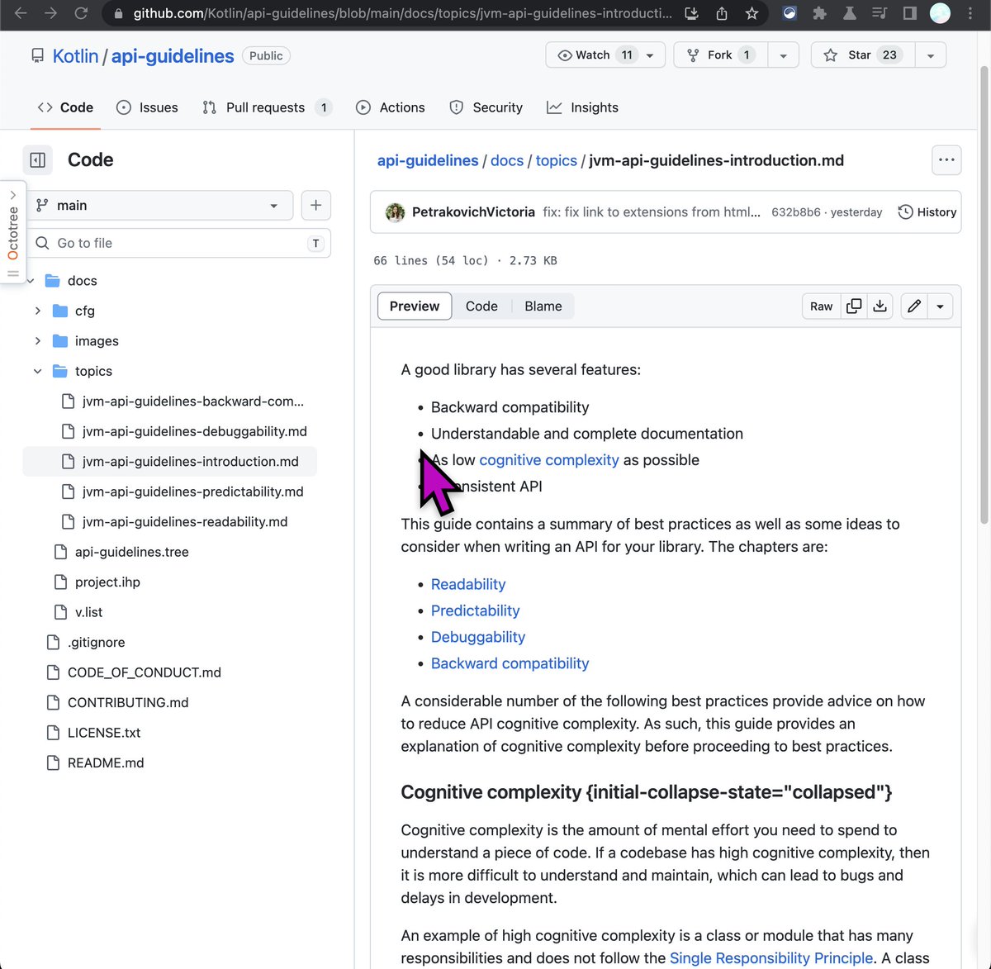The height and width of the screenshot is (969, 991).
Task: Open the Predictability chapter link
Action: 476,610
